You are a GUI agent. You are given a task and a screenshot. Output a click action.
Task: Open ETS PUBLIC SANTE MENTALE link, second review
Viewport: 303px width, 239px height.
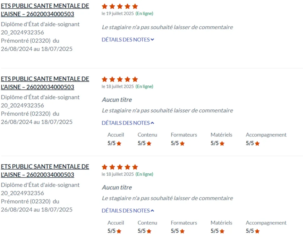(x=45, y=83)
